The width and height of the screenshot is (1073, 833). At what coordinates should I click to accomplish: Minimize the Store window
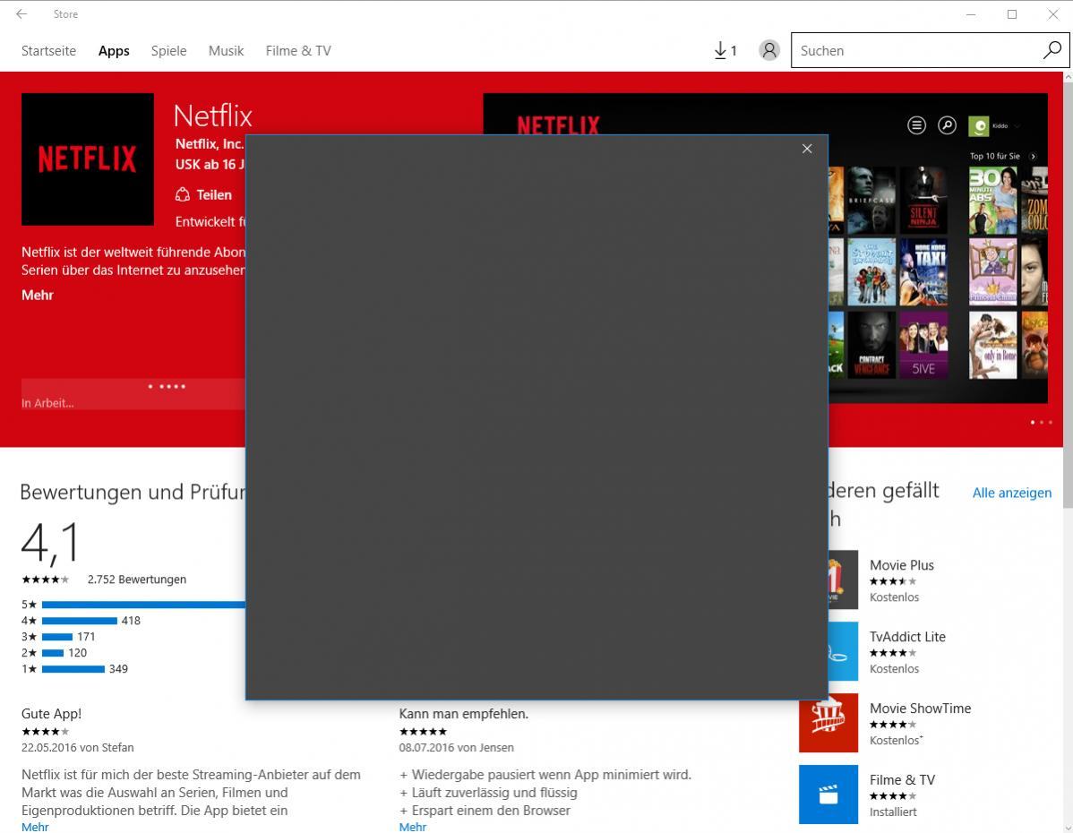(x=970, y=14)
